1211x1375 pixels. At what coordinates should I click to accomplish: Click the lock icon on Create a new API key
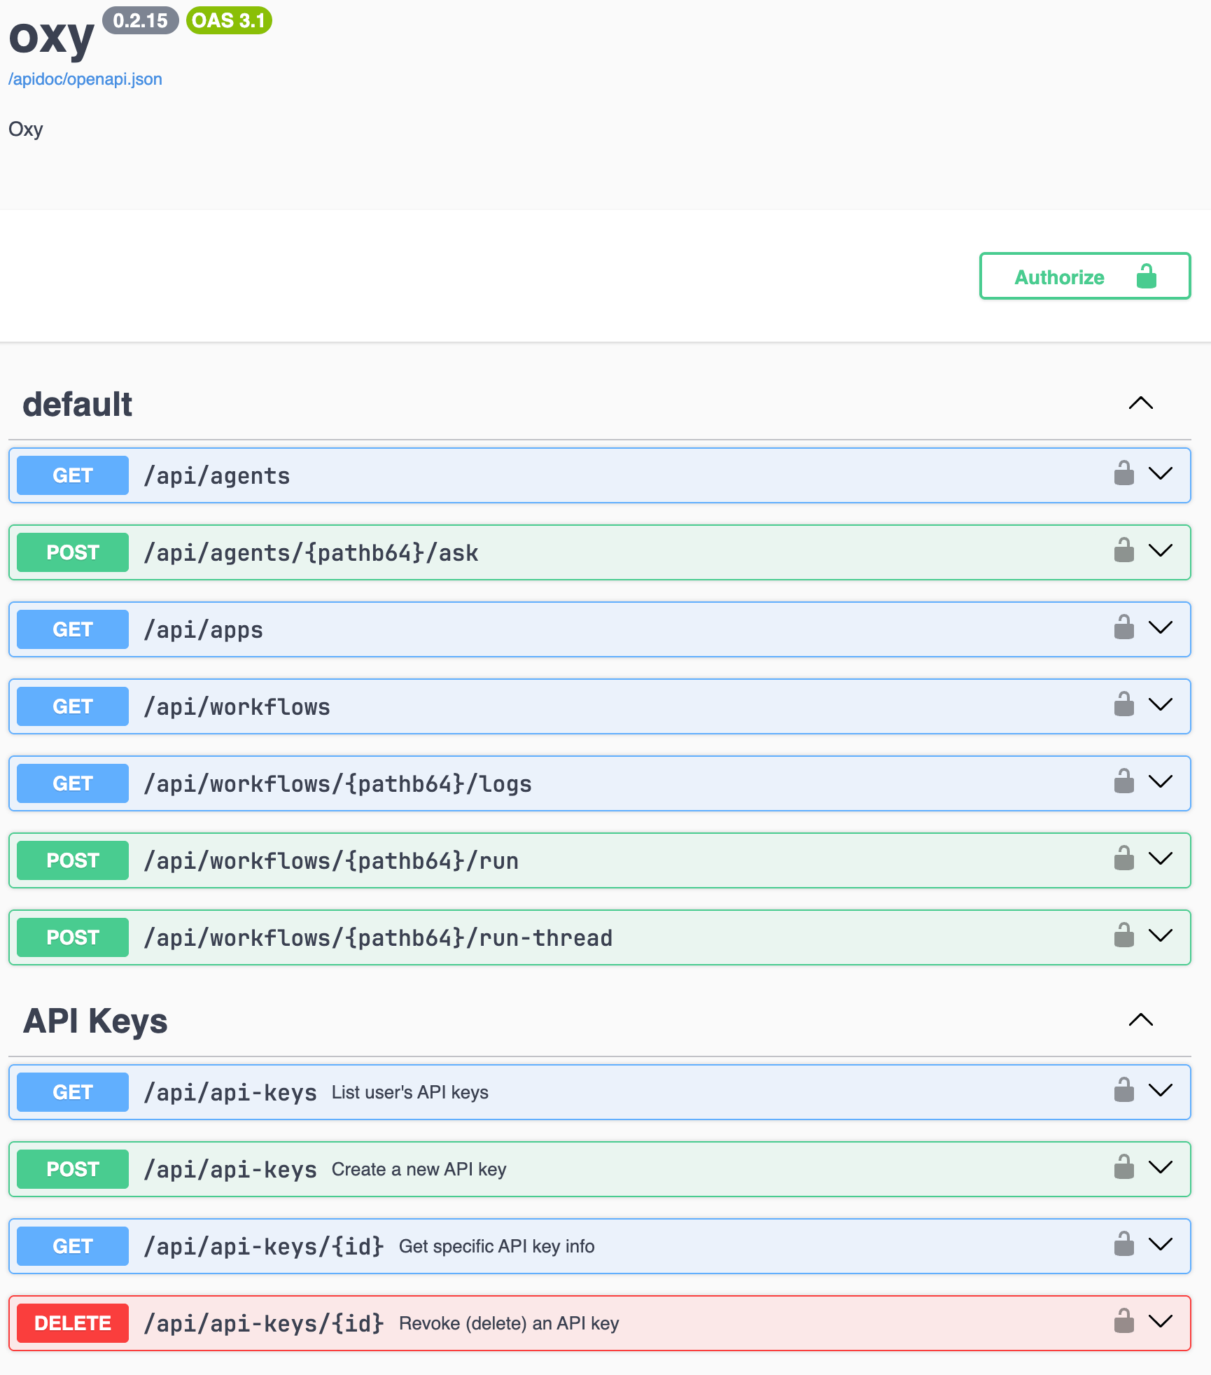pos(1124,1167)
